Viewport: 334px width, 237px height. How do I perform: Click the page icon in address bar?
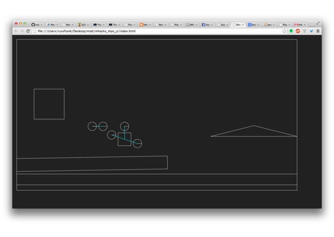(x=35, y=31)
